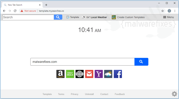This screenshot has width=179, height=99.
Task: Click the 10:41 AM clock display
Action: (x=89, y=30)
